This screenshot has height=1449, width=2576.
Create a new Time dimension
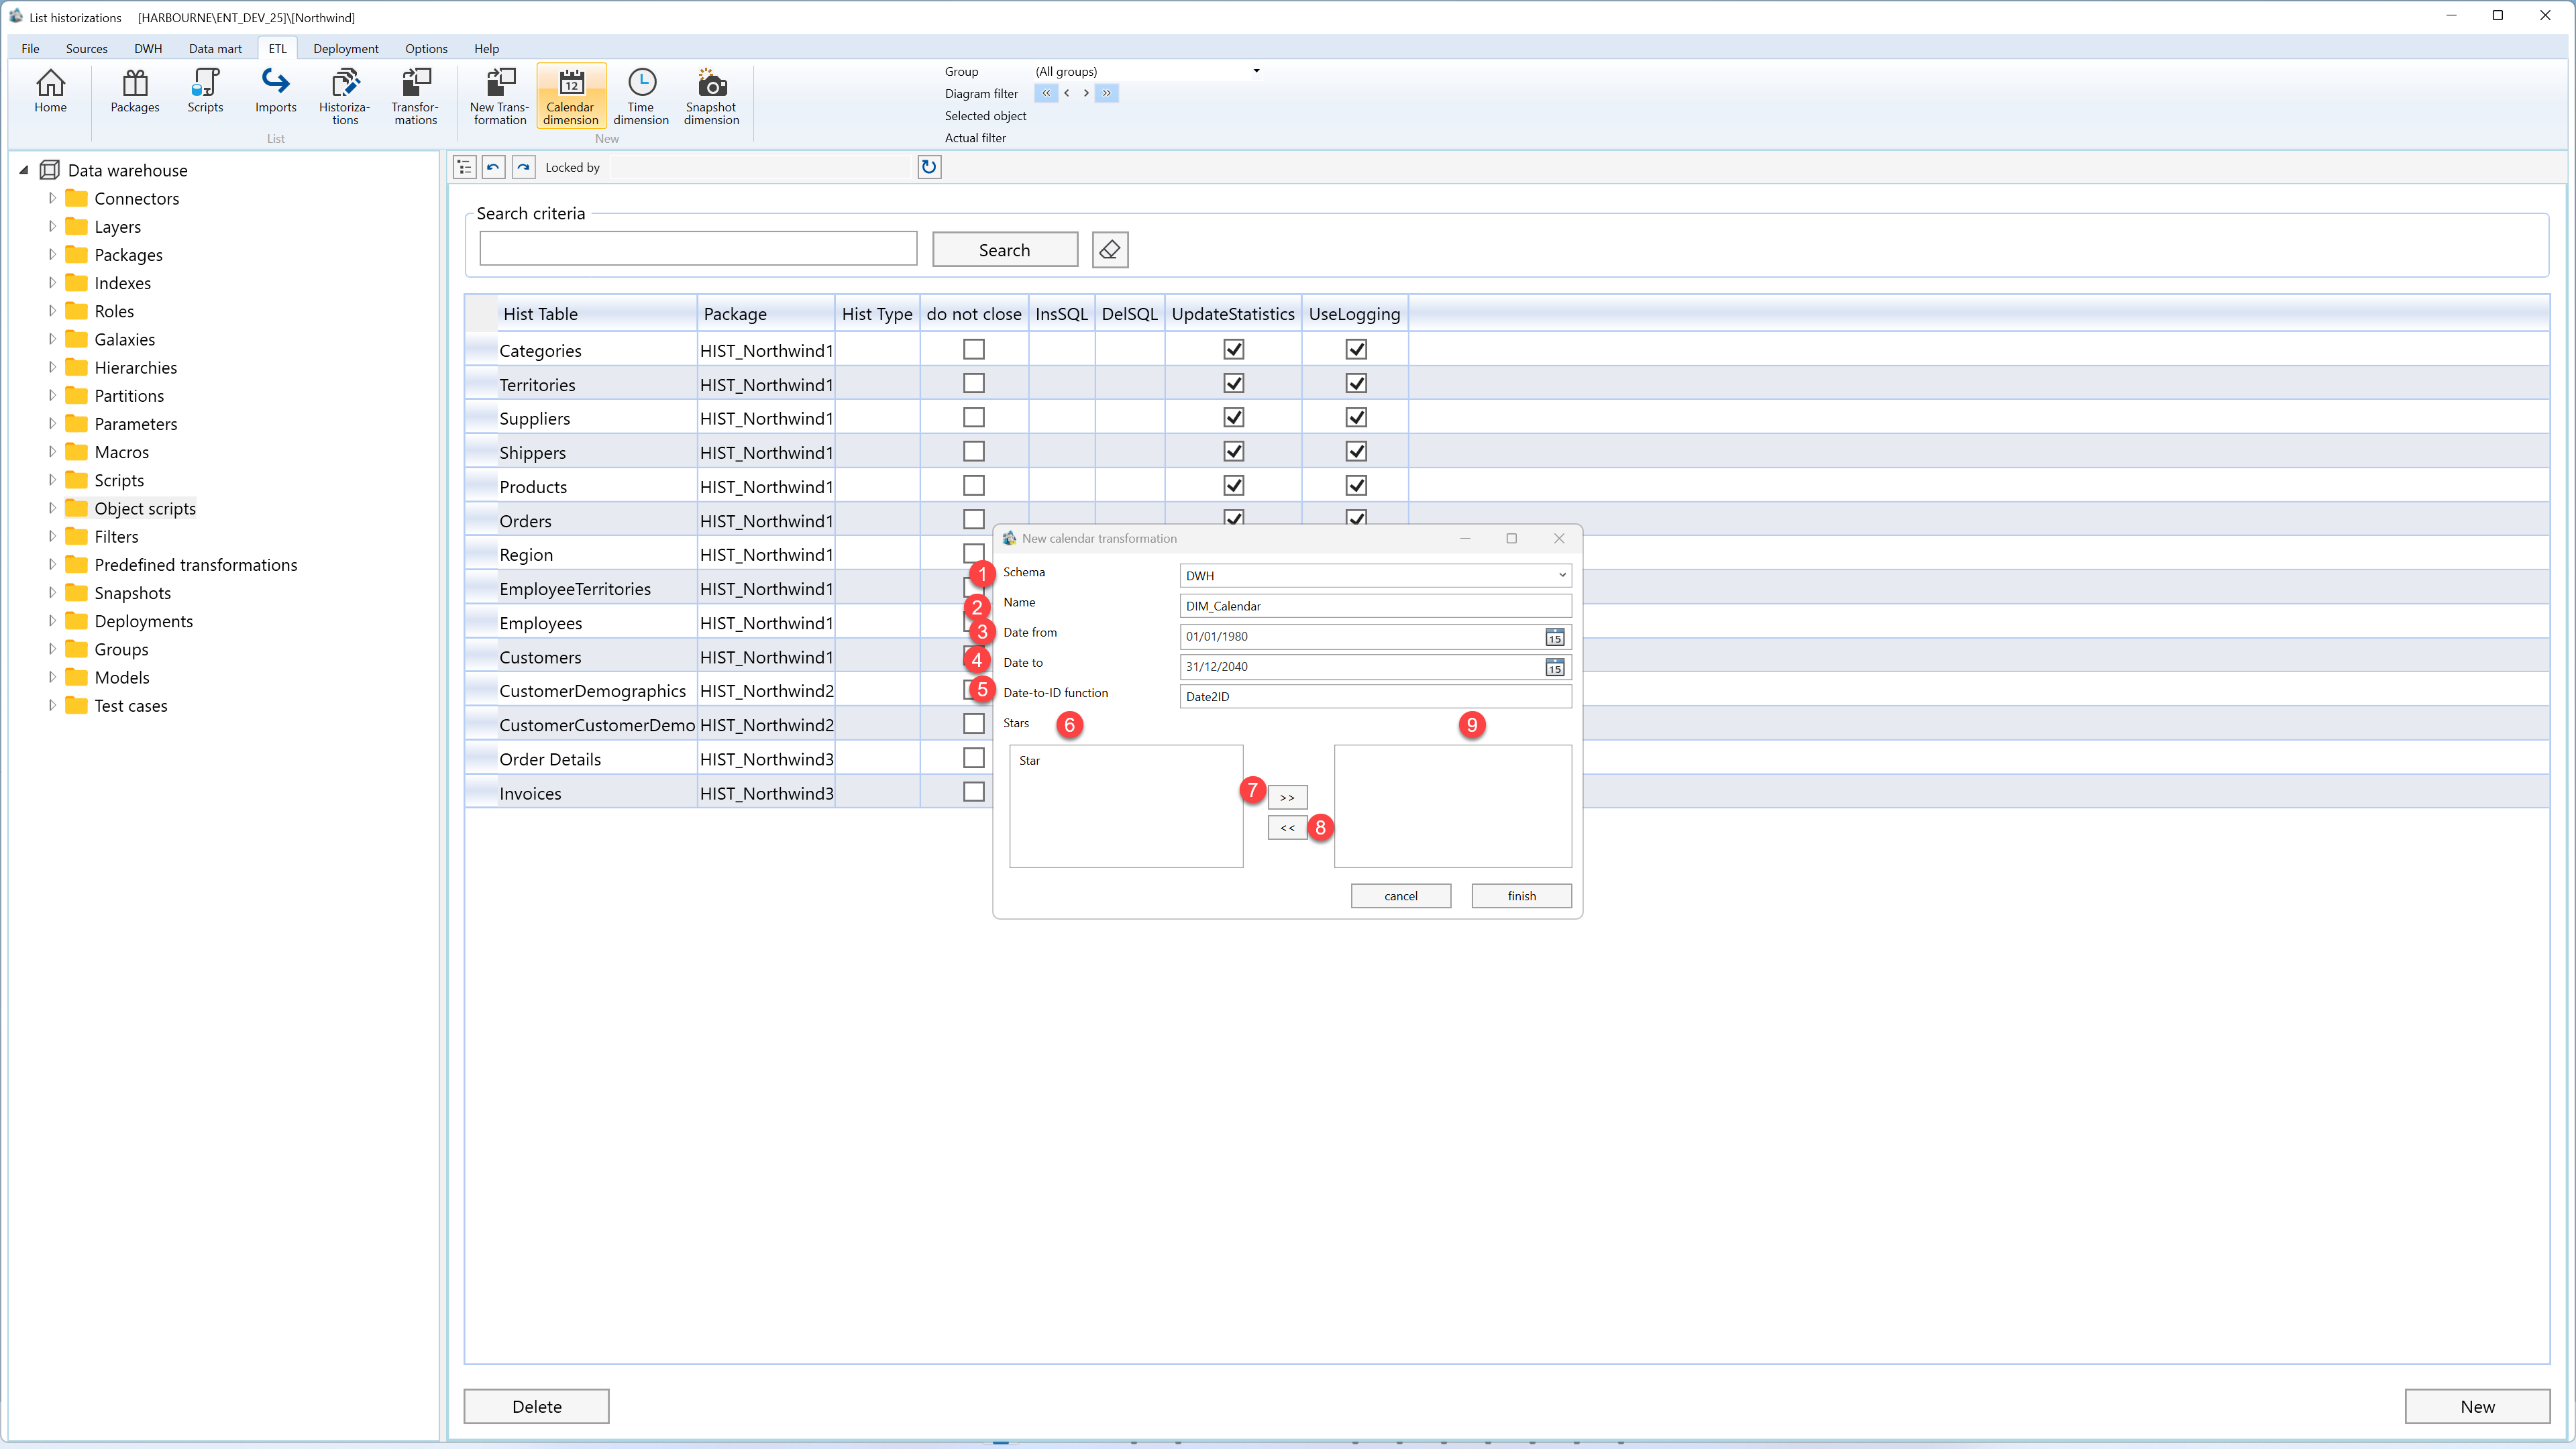[x=641, y=96]
